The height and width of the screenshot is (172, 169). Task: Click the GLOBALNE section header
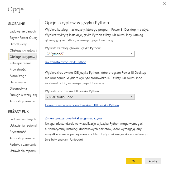[x=16, y=24]
